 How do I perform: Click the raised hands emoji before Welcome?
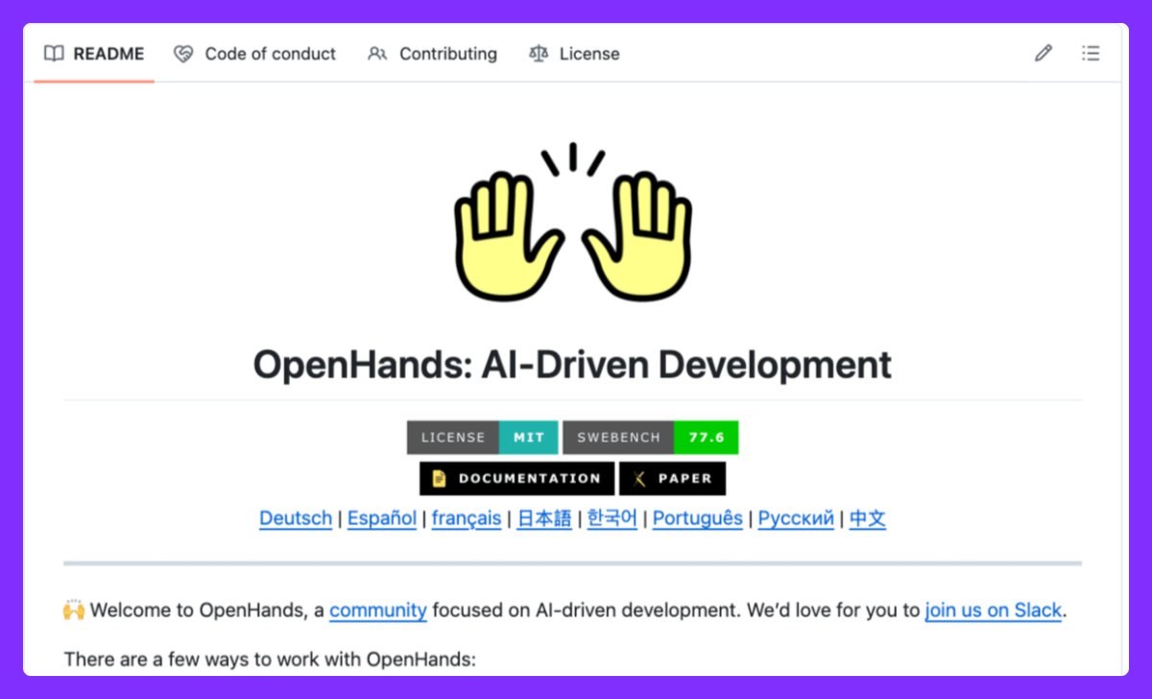[74, 610]
